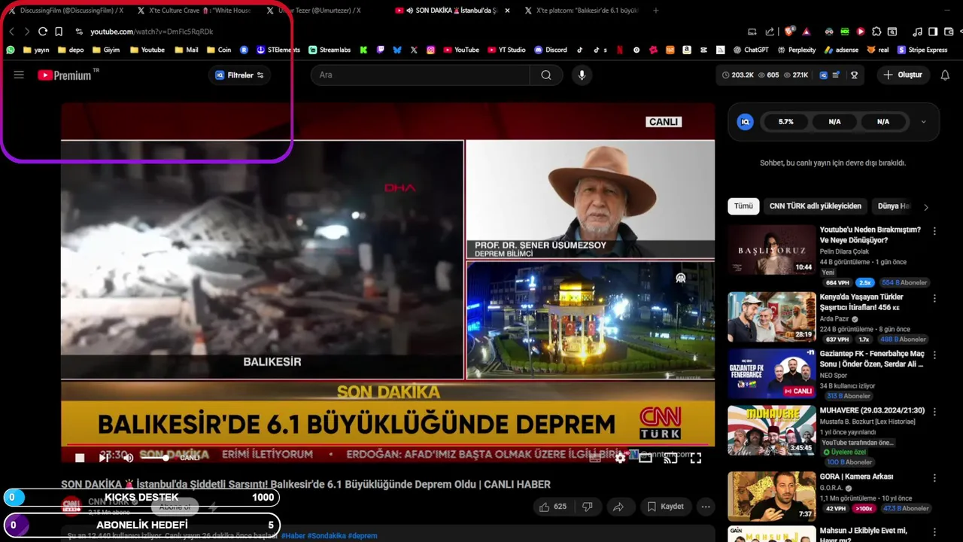Viewport: 963px width, 542px height.
Task: Cast the video to a device
Action: tap(670, 458)
